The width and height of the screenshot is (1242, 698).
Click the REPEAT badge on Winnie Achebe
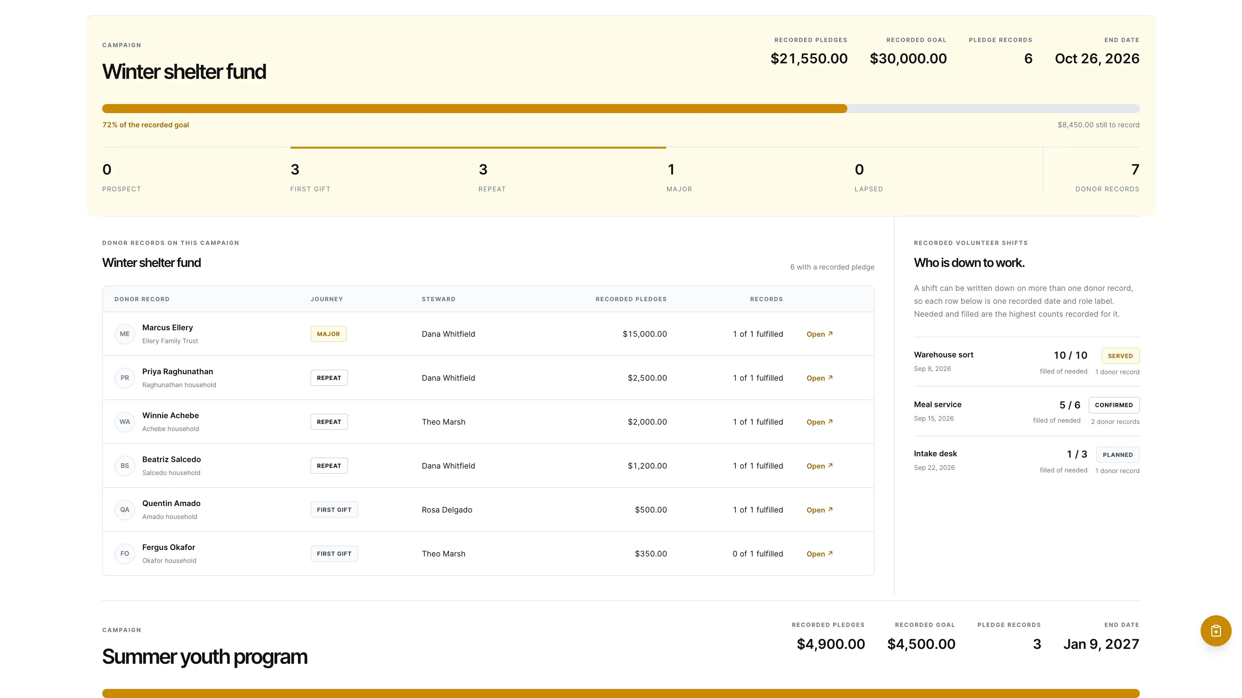[329, 421]
